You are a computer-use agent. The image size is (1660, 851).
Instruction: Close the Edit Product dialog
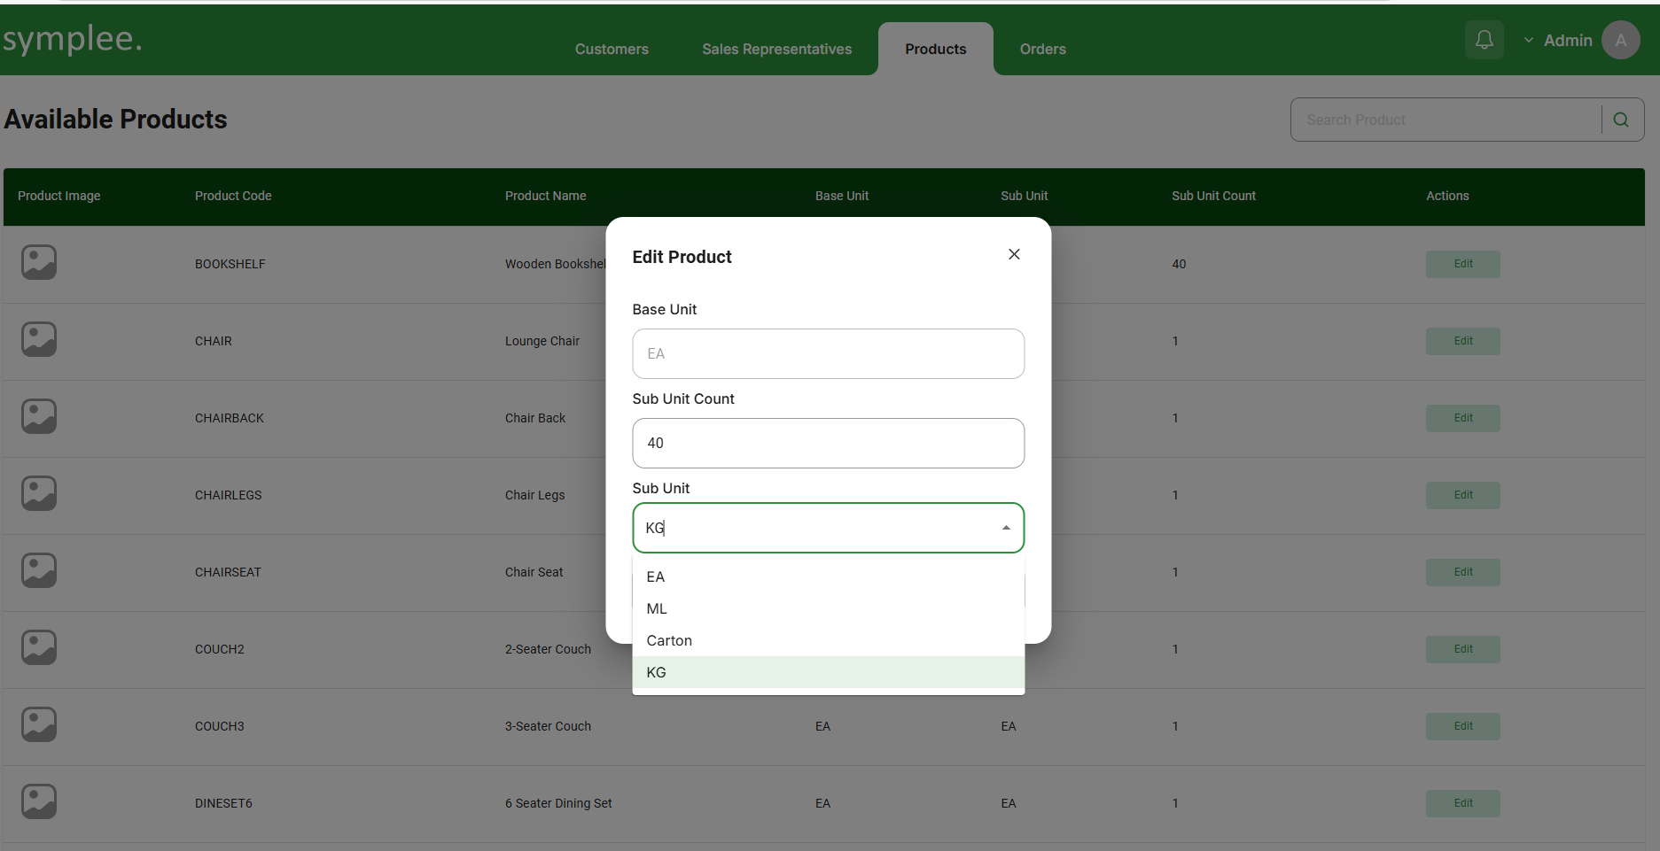pyautogui.click(x=1014, y=254)
